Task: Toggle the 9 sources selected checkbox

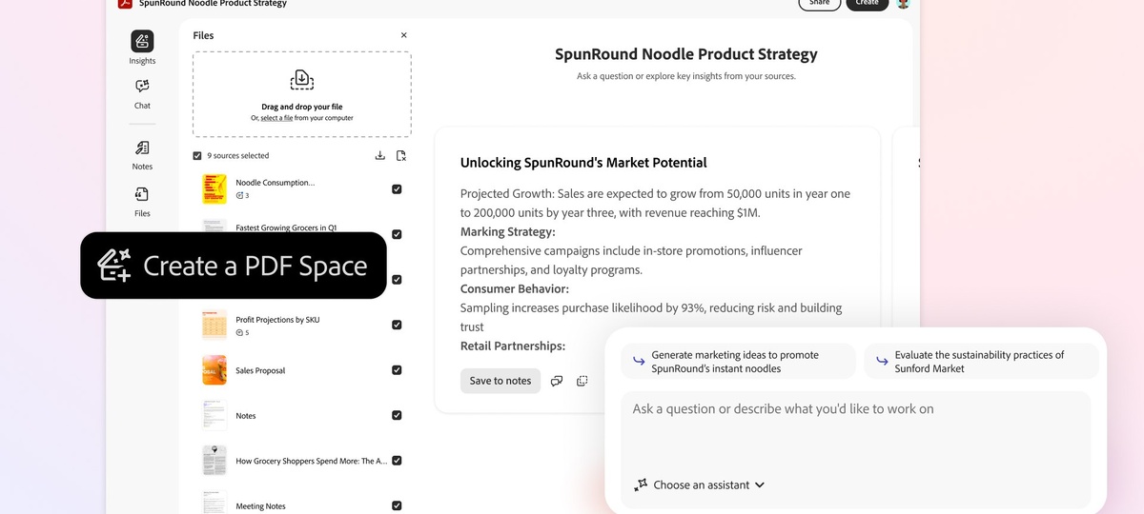Action: tap(197, 156)
